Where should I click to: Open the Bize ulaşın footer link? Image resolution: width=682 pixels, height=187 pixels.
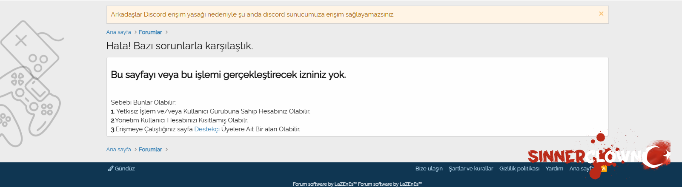(429, 169)
